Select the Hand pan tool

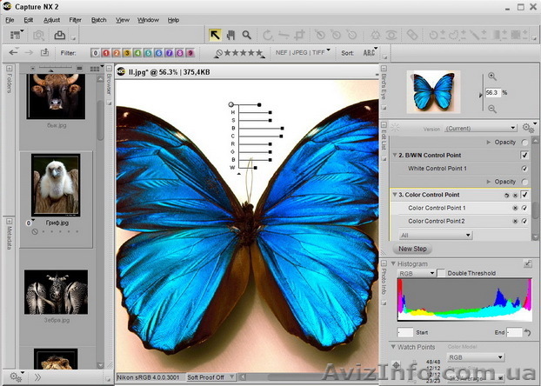coord(230,35)
